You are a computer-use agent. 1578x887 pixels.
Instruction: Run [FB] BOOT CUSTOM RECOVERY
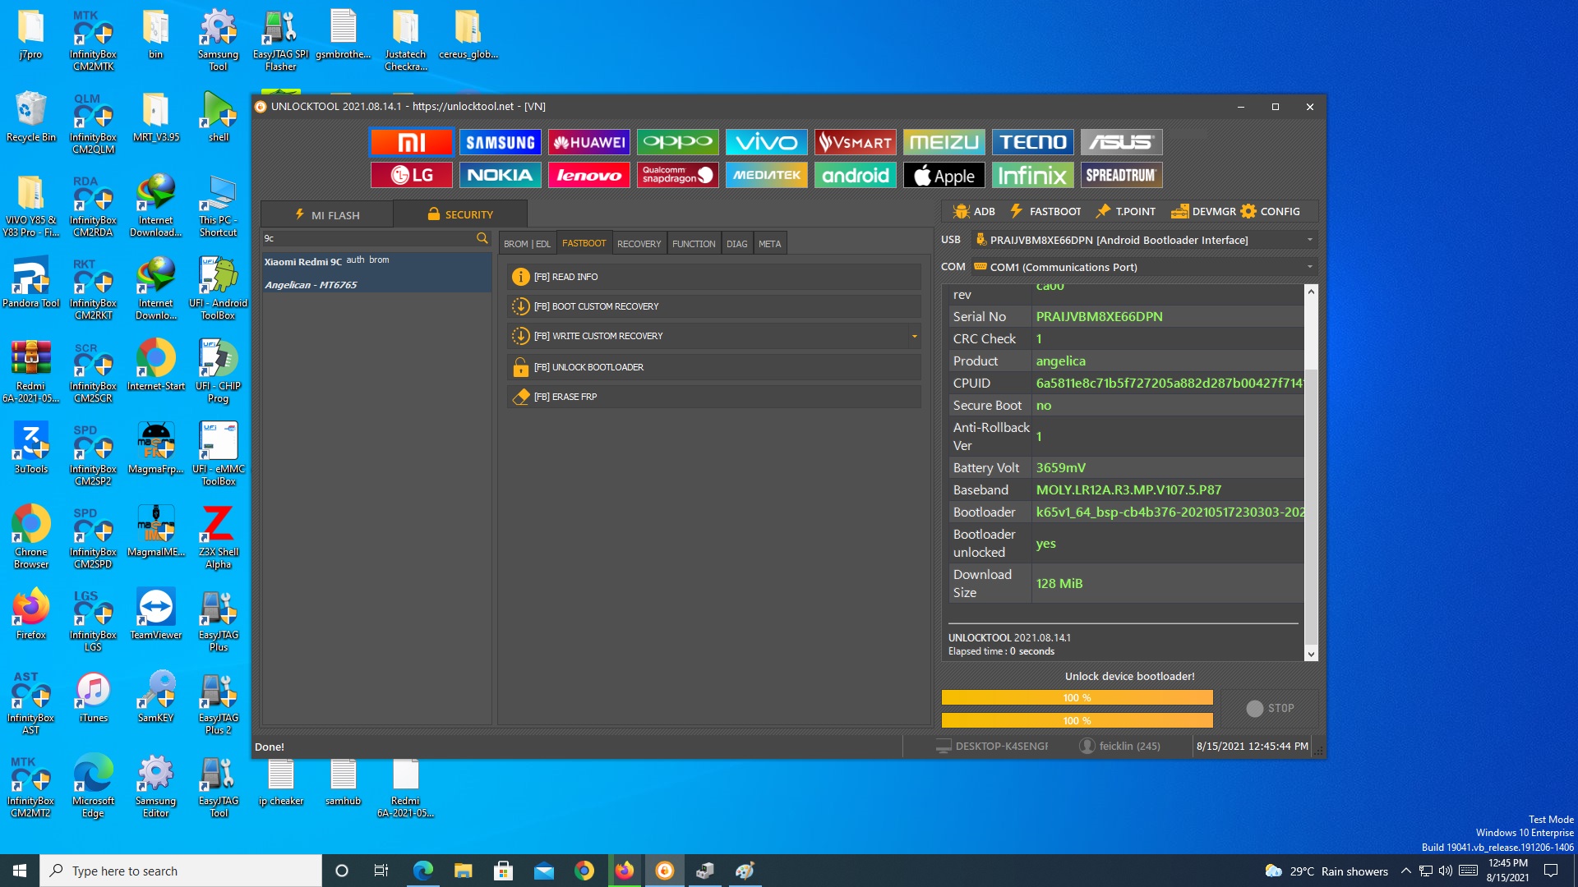tap(713, 306)
